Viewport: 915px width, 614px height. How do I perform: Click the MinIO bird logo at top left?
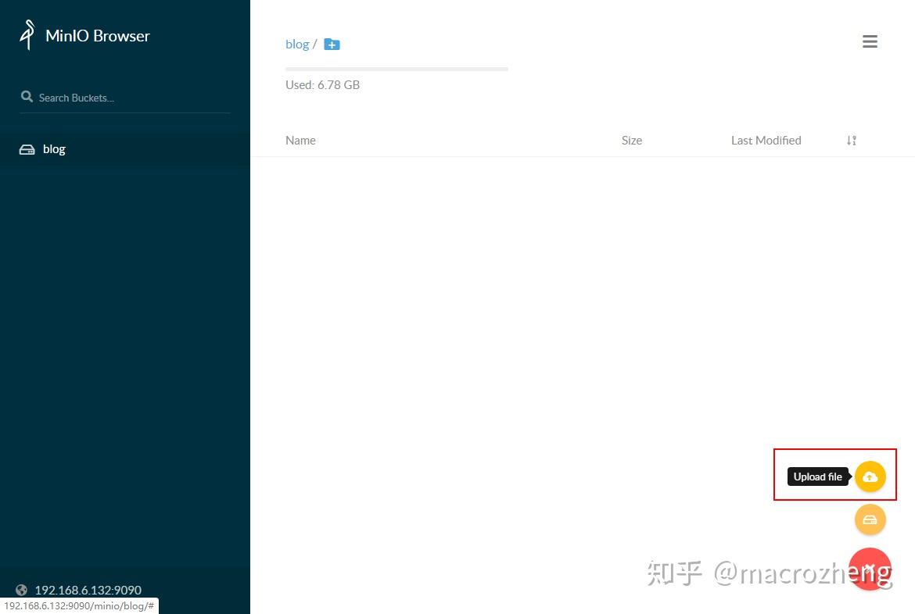point(26,34)
